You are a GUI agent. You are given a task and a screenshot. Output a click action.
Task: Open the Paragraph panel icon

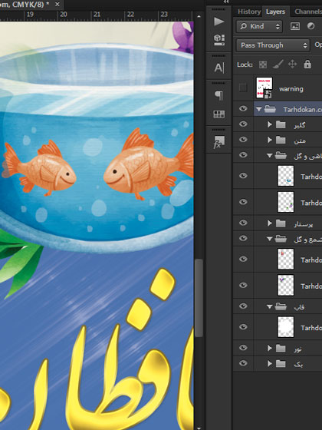point(219,95)
